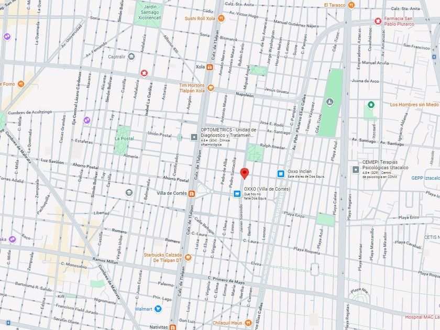The image size is (440, 330).
Task: Select the Almería street label
Action: 130,156
